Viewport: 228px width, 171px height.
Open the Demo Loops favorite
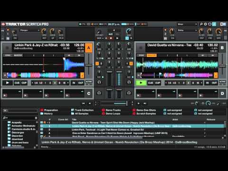pyautogui.click(x=111, y=114)
